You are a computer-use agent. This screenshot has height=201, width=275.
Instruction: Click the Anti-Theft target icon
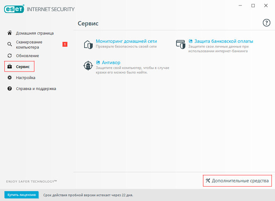[x=88, y=66]
